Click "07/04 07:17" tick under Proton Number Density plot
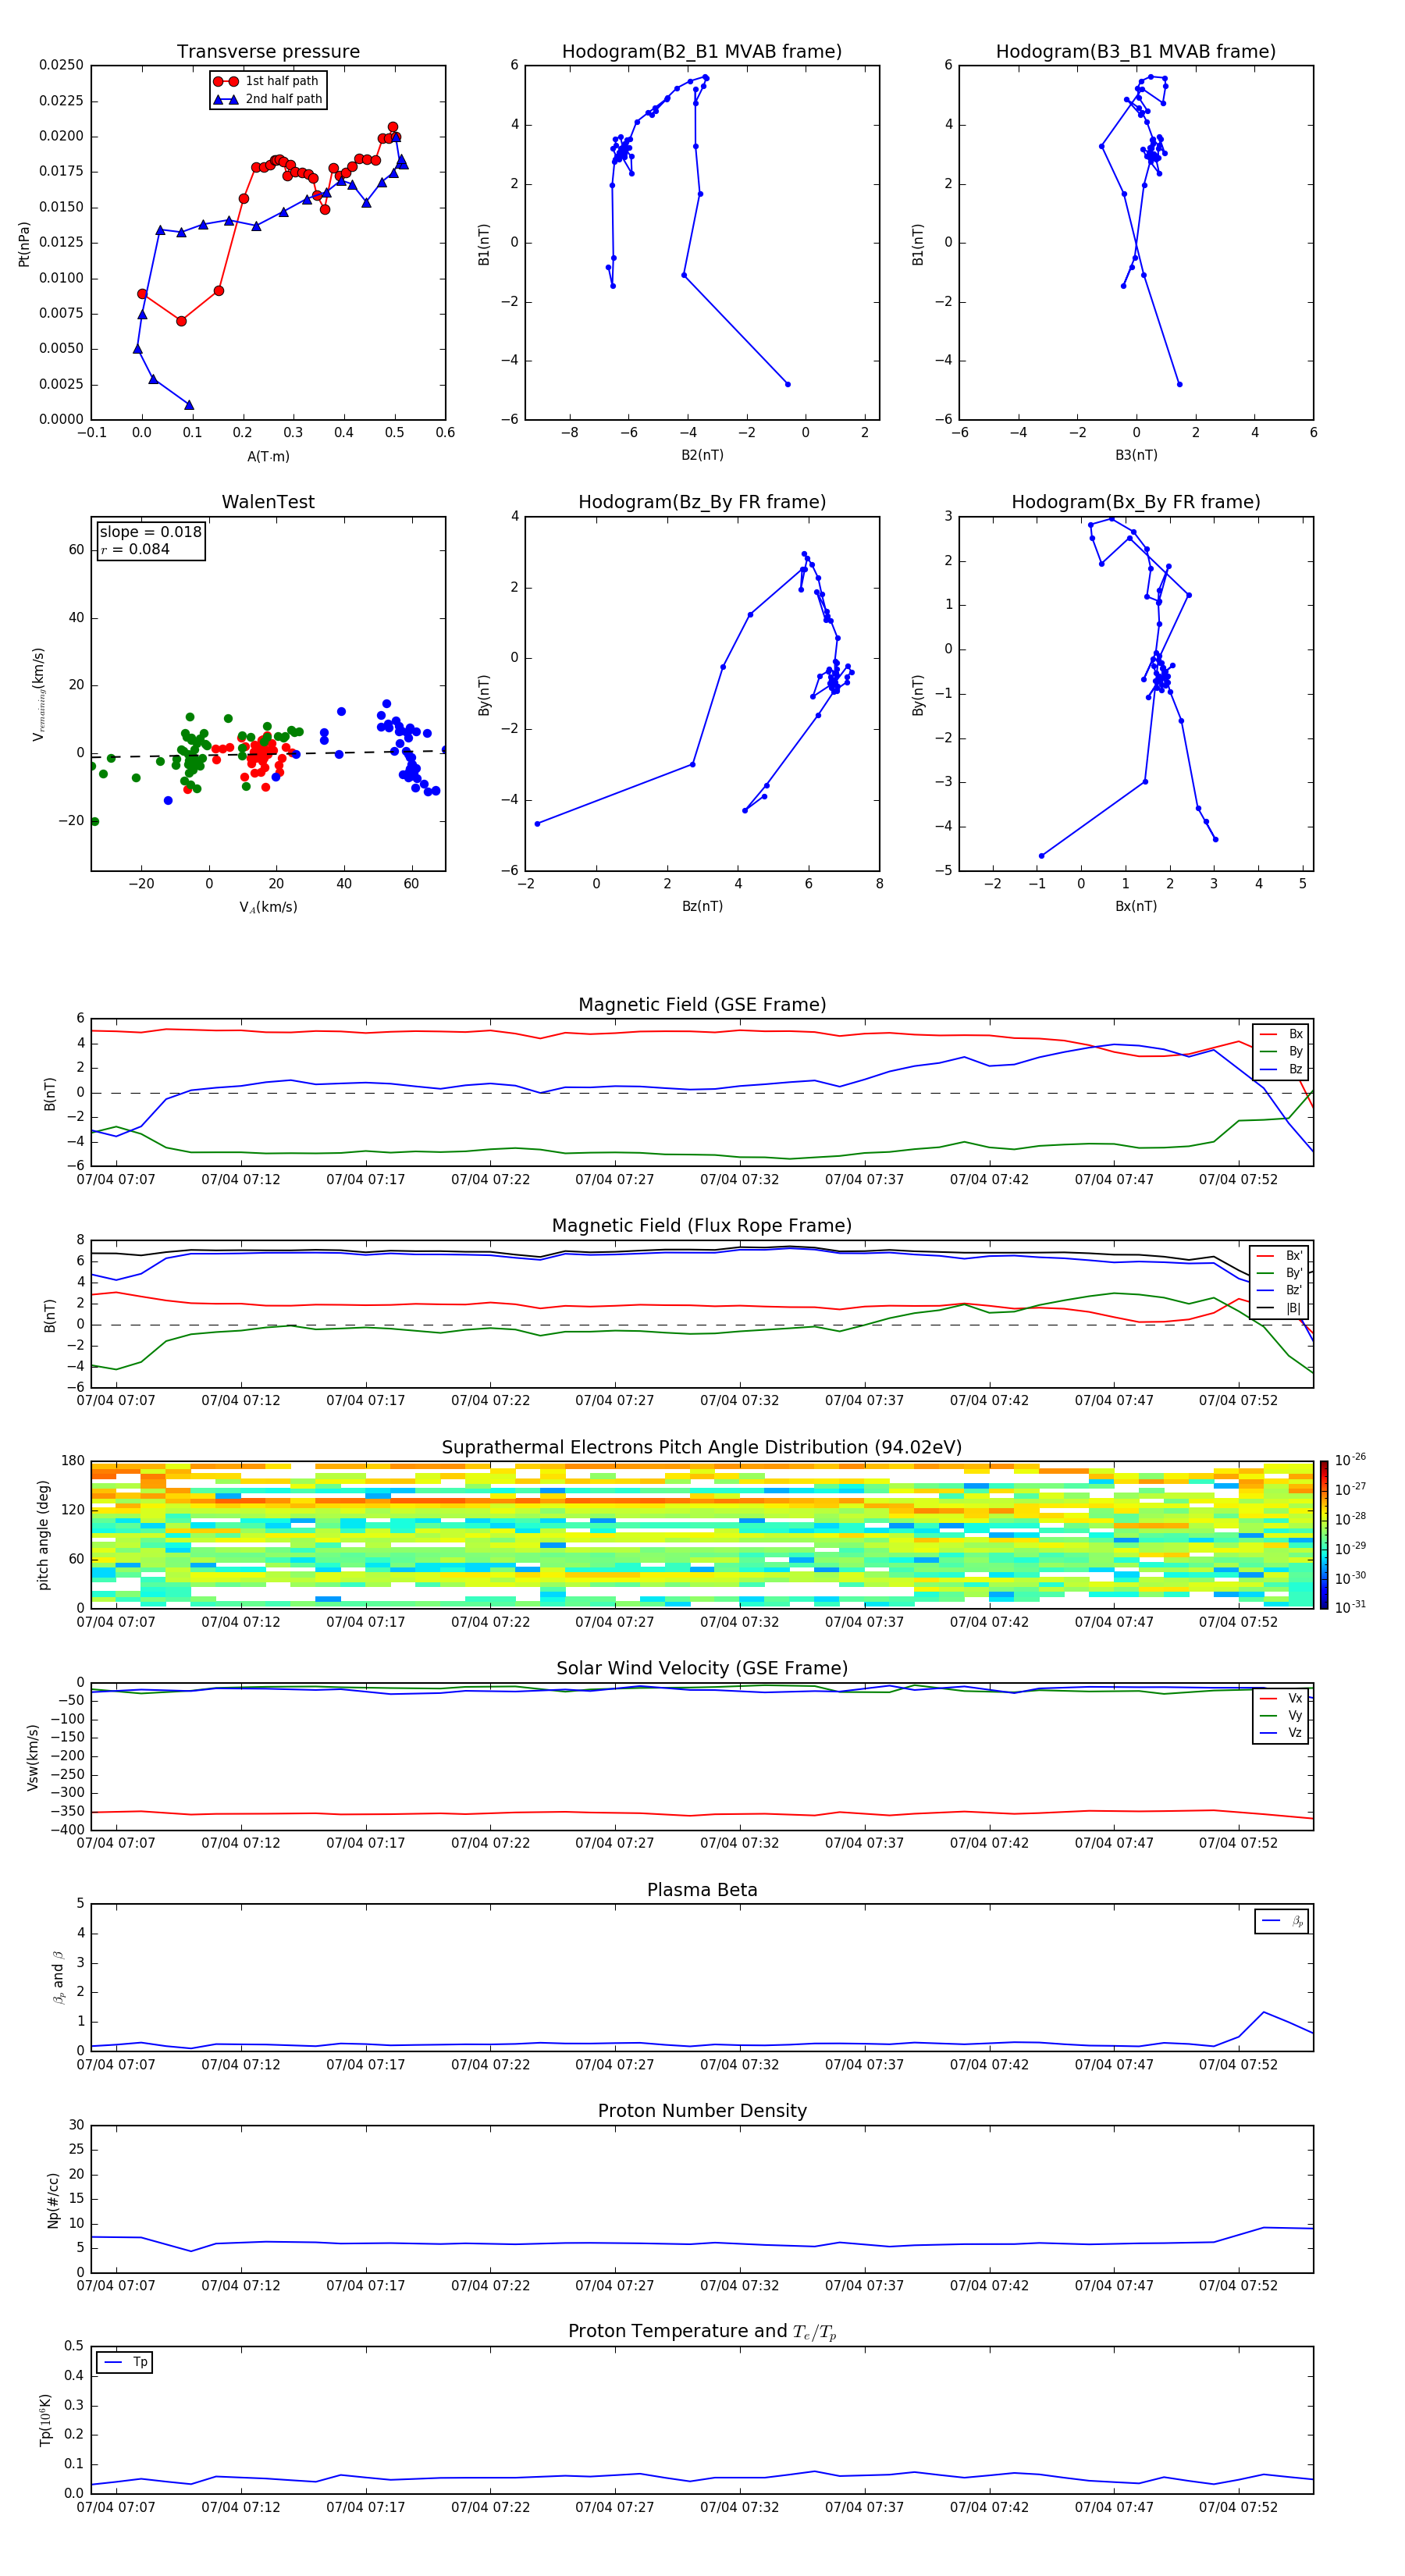Viewport: 1405px width, 2576px height. [365, 2286]
